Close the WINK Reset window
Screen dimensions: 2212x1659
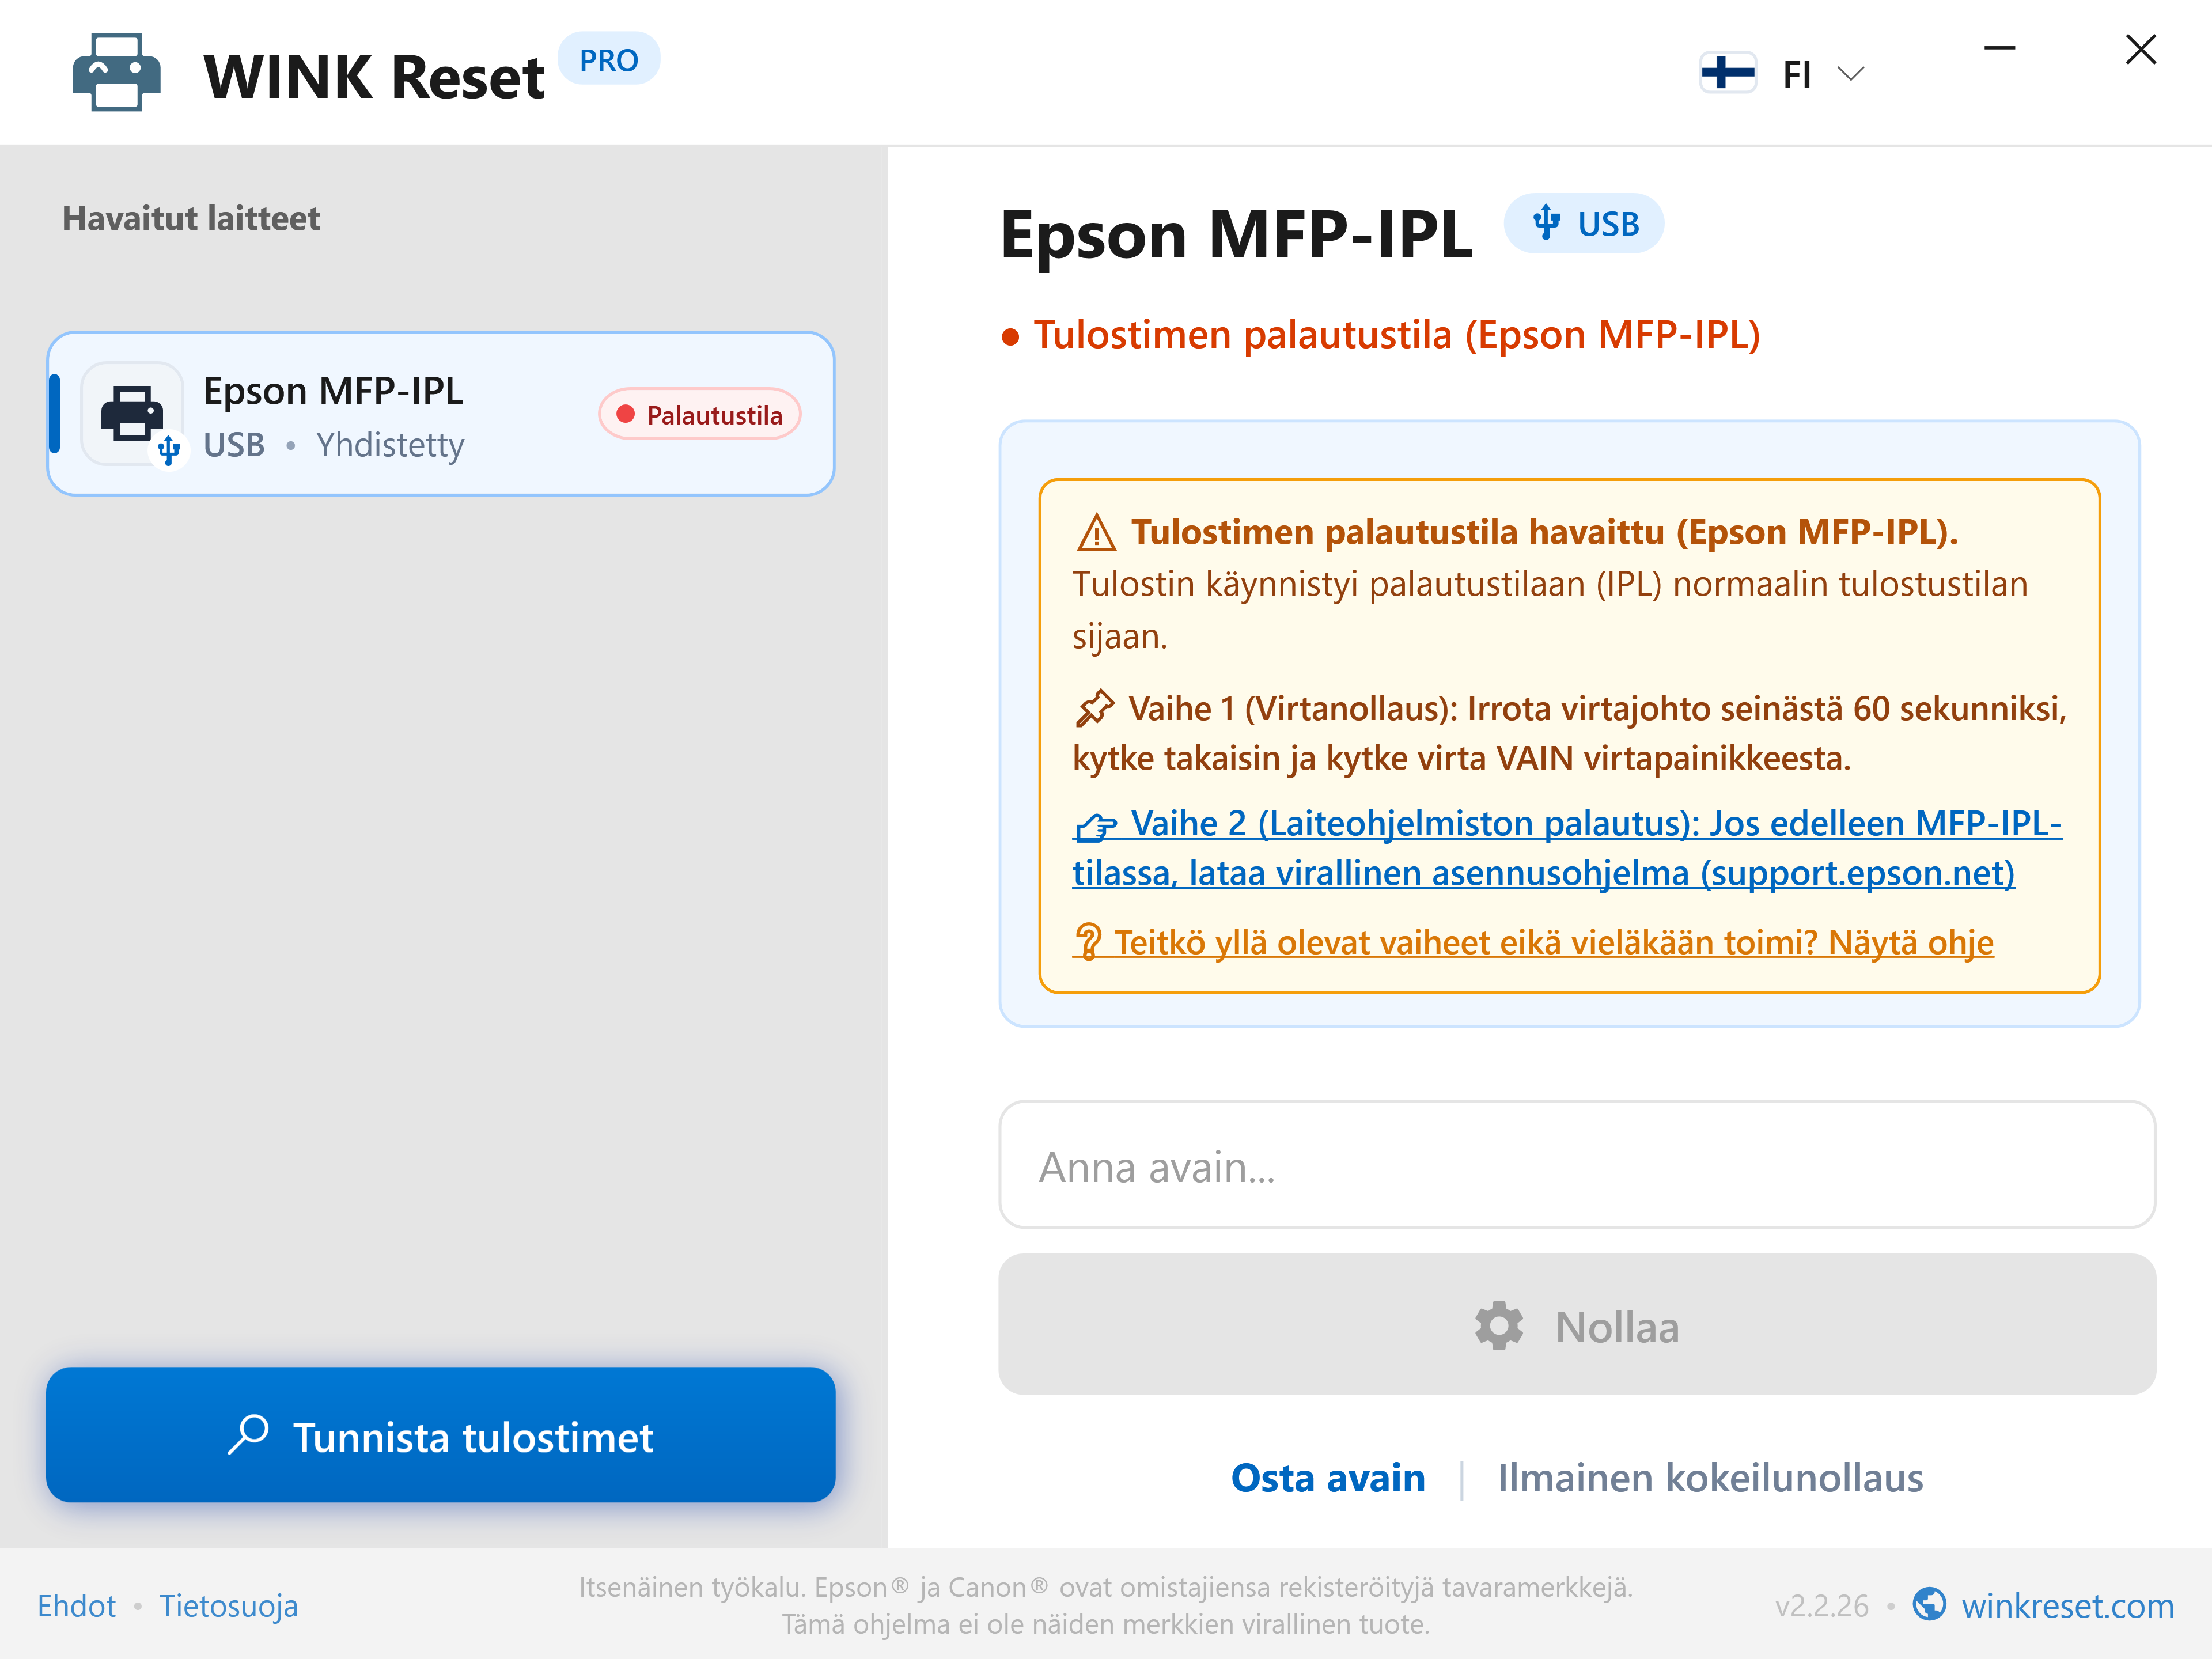[2140, 49]
